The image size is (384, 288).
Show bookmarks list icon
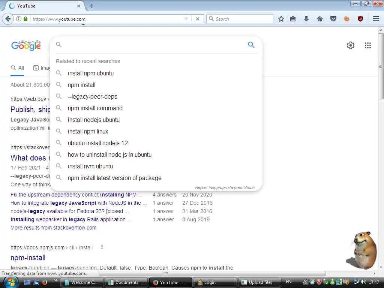click(x=293, y=19)
